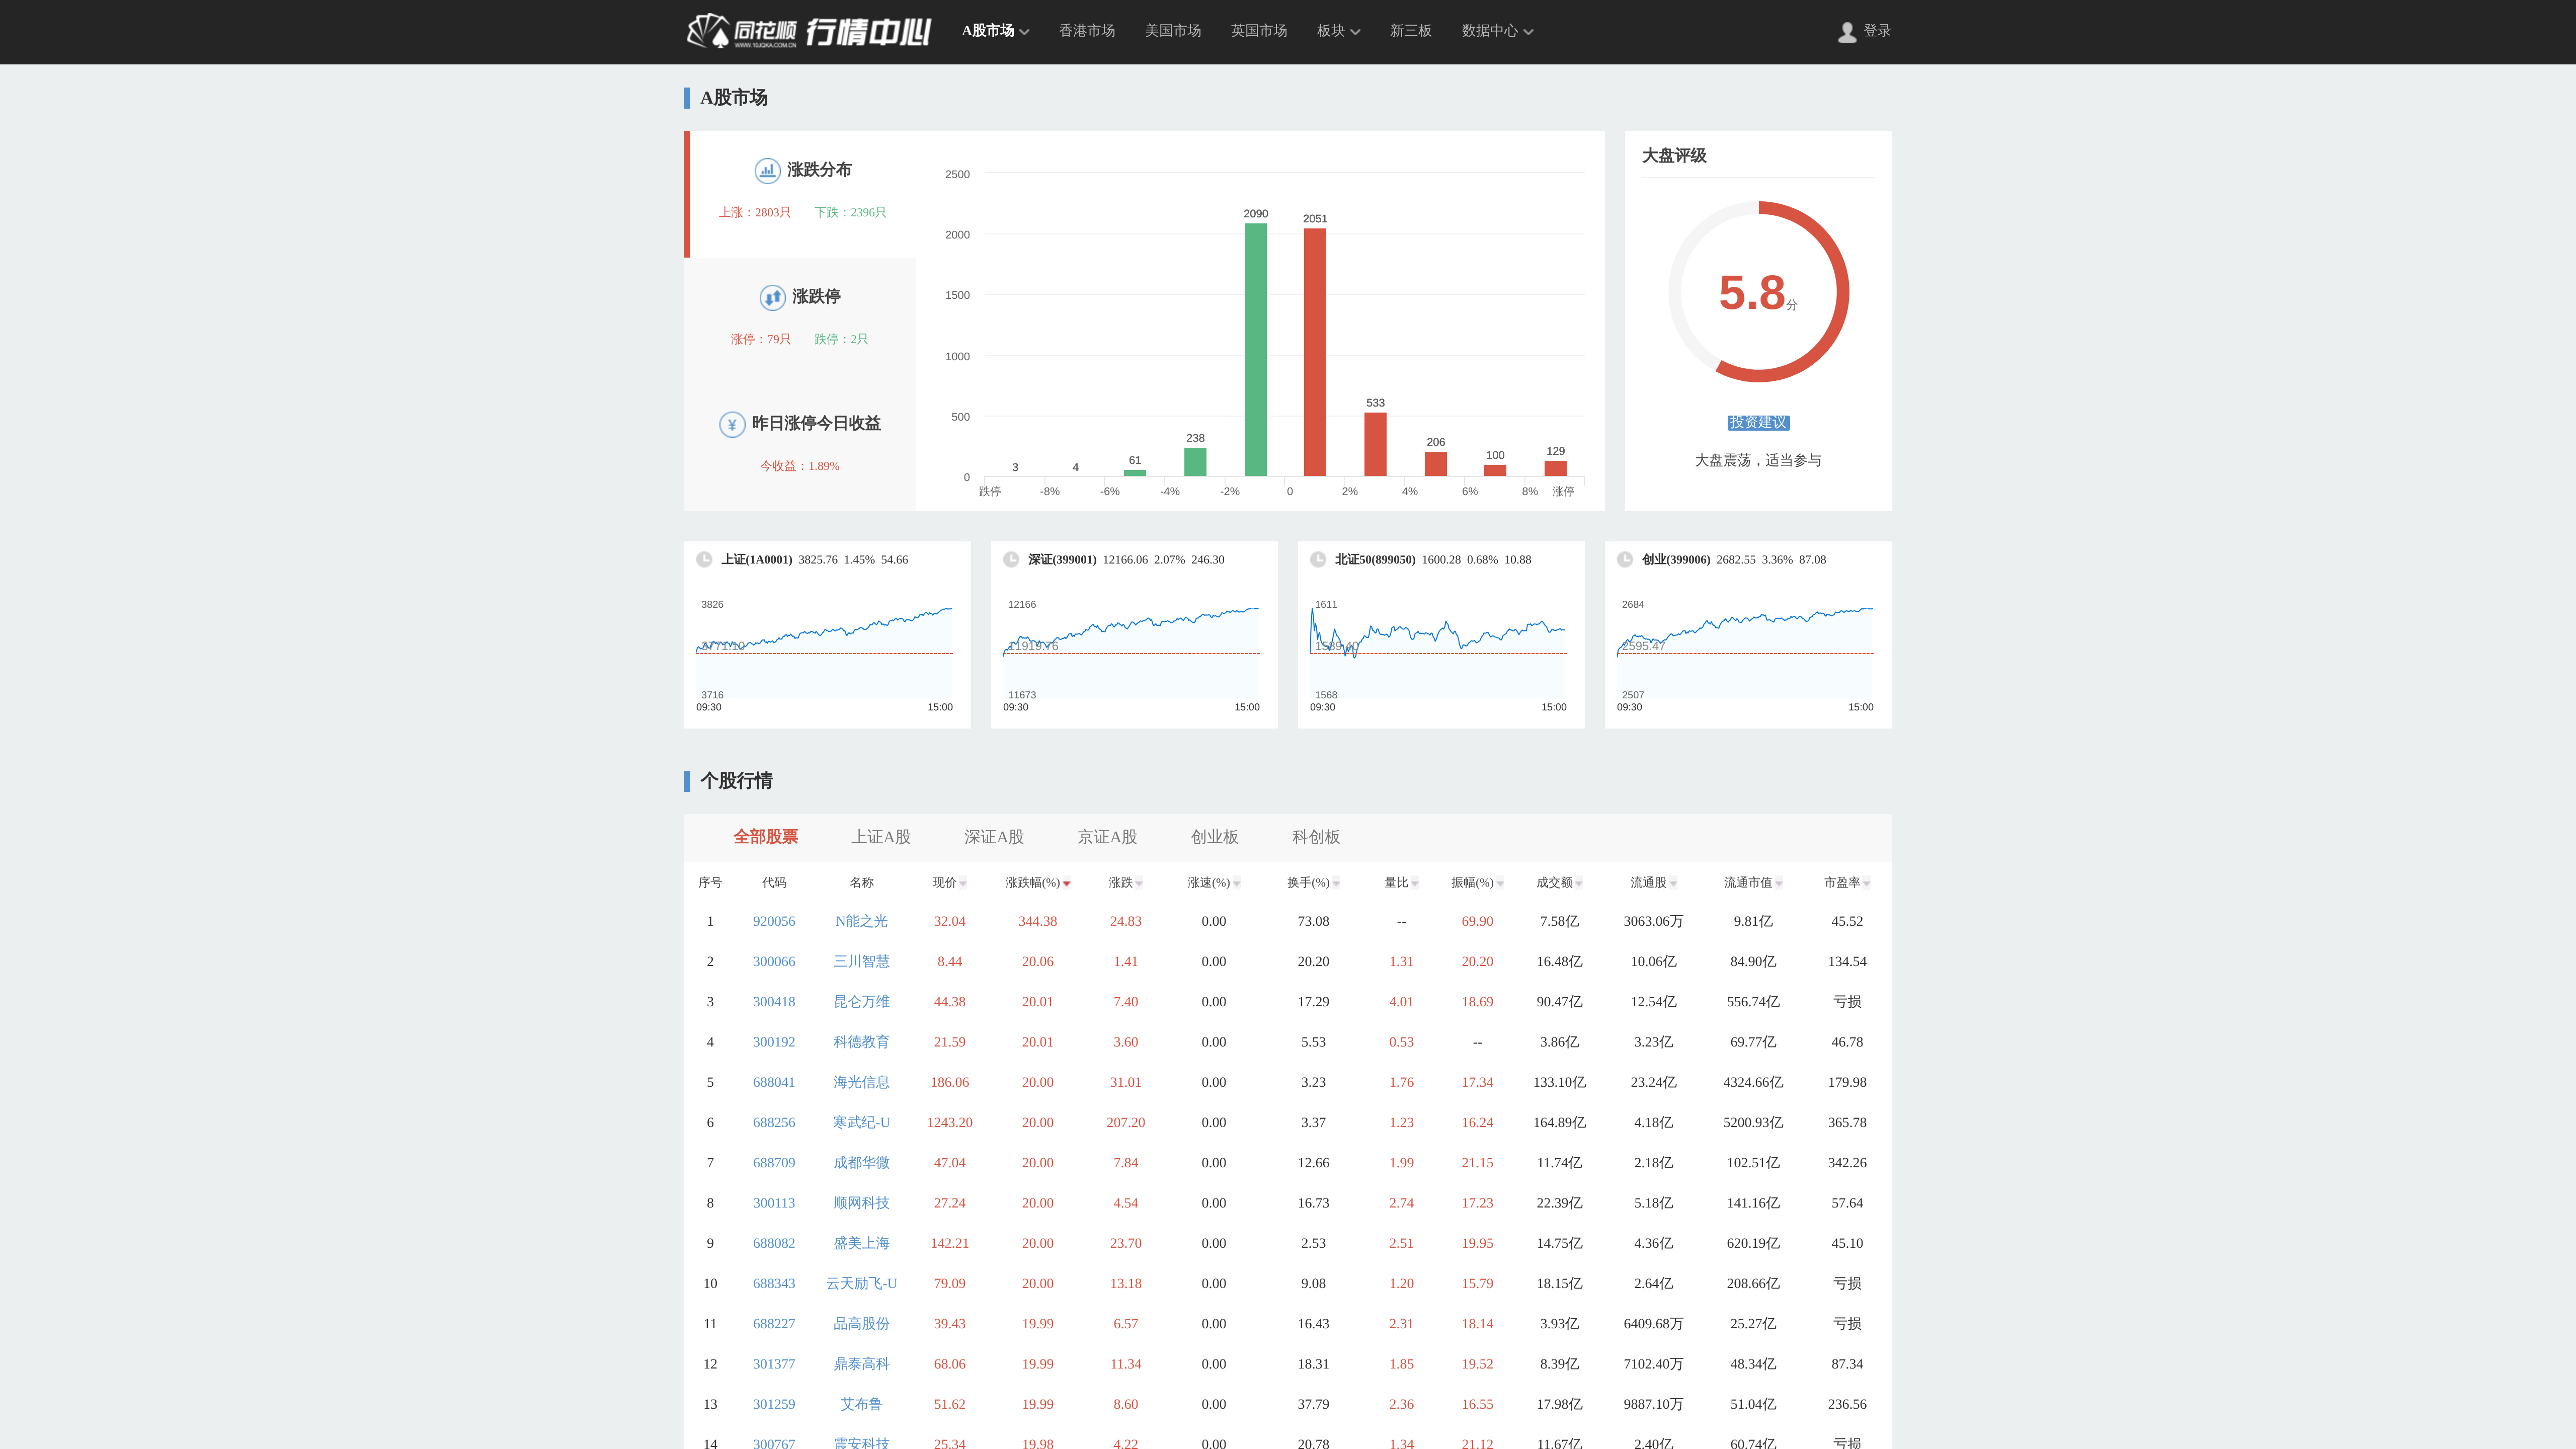This screenshot has width=2576, height=1449.
Task: Click the red 533 bar in distribution chart
Action: click(1375, 444)
